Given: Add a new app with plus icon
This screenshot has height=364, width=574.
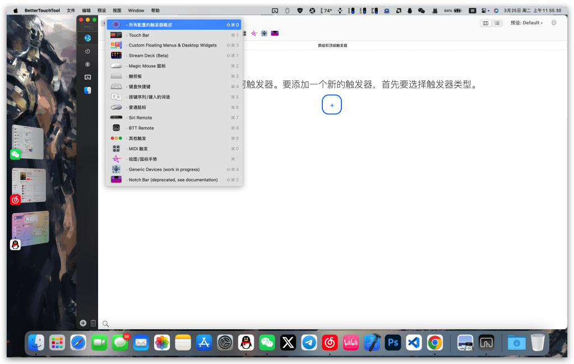Looking at the screenshot, I should pyautogui.click(x=83, y=323).
